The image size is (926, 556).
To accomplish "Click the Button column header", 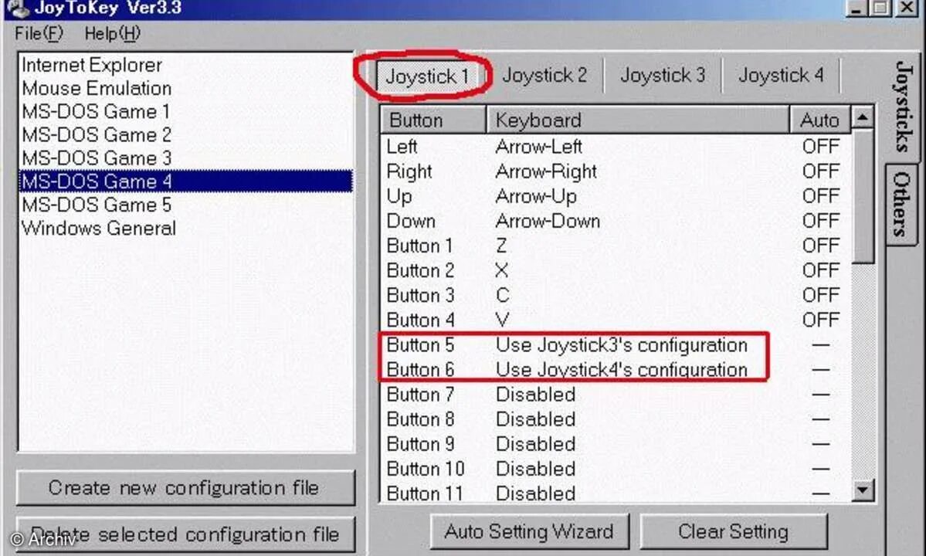I will 433,120.
